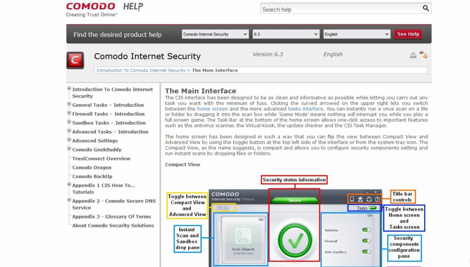
Task: Expand Appendix 1 CIS How To node
Action: (x=69, y=185)
